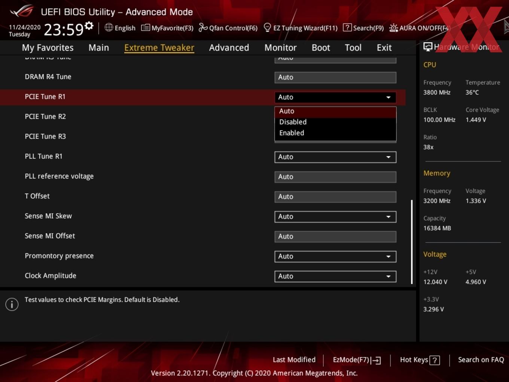The height and width of the screenshot is (382, 509).
Task: Open Search(F9)
Action: [363, 28]
